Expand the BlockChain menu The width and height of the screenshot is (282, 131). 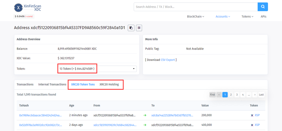pyautogui.click(x=195, y=17)
